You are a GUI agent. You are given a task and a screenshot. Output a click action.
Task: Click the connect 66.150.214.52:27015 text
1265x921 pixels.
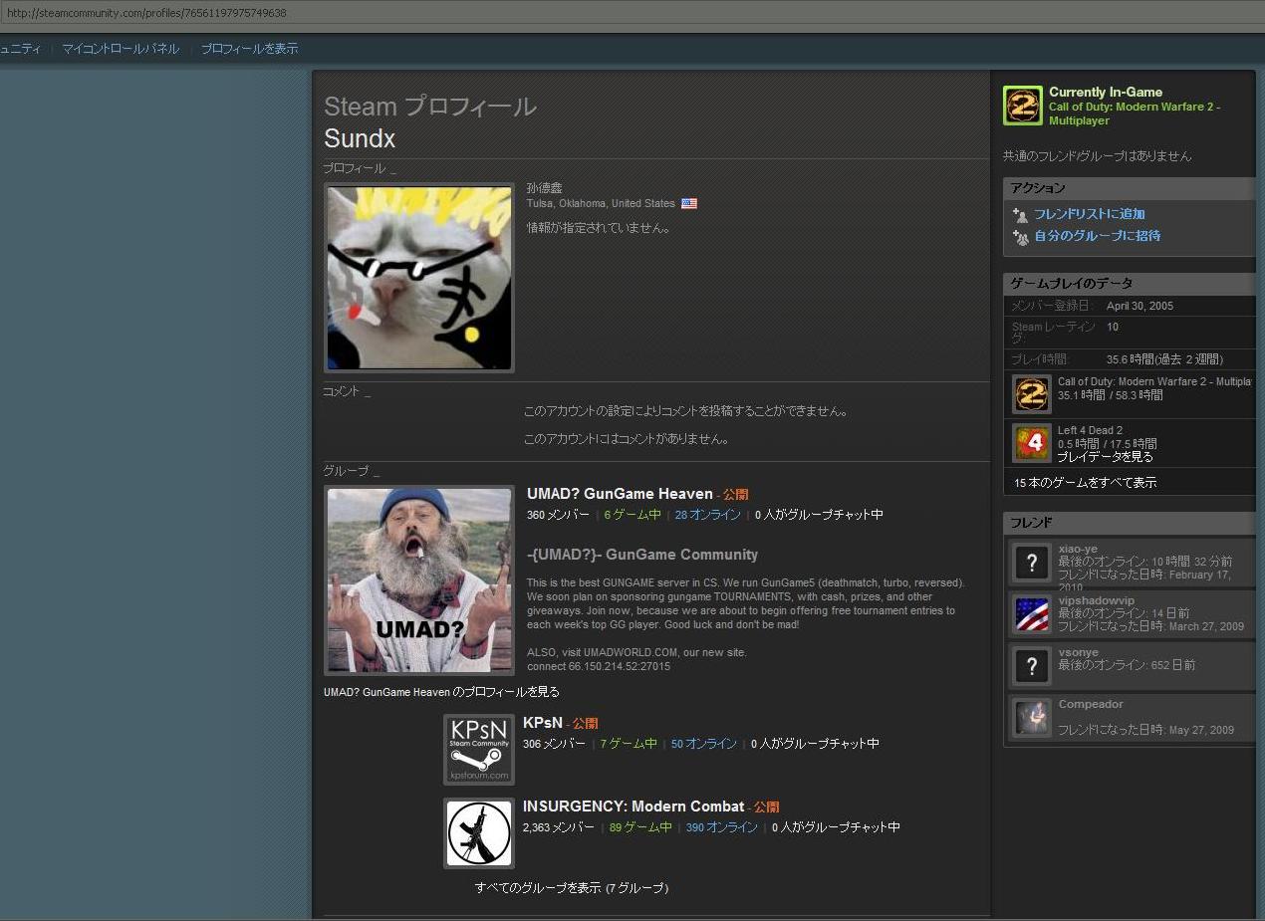599,666
